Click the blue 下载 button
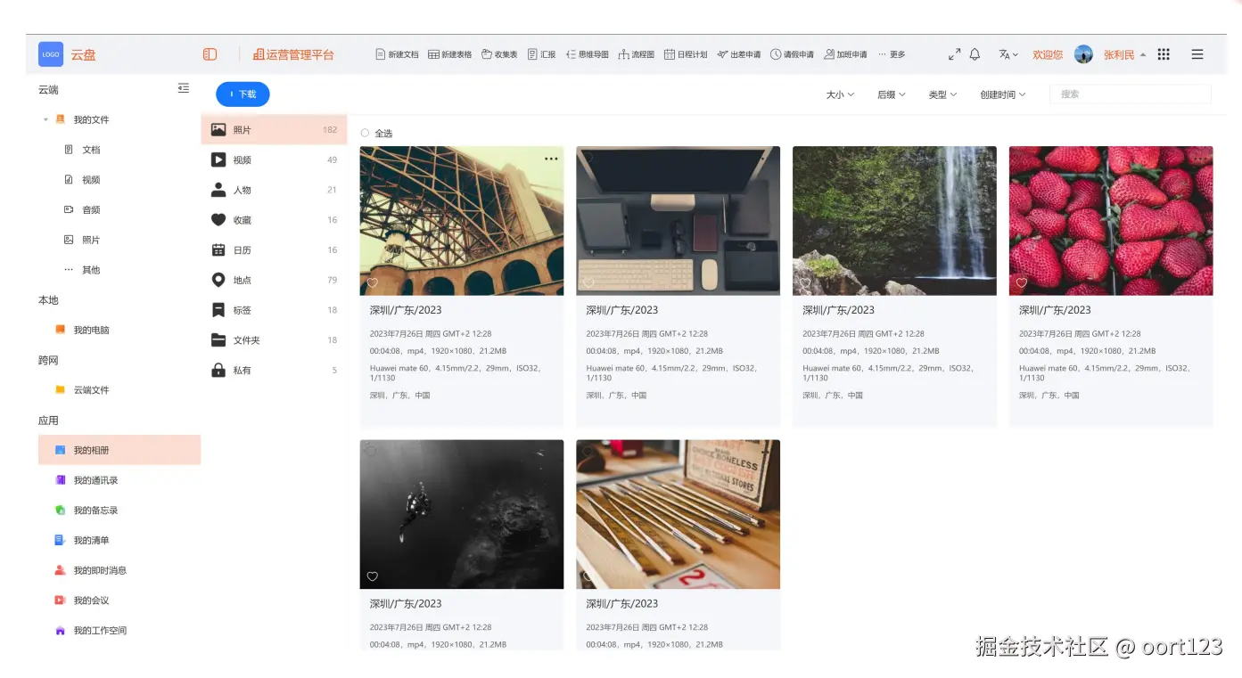The image size is (1242, 678). pyautogui.click(x=243, y=94)
